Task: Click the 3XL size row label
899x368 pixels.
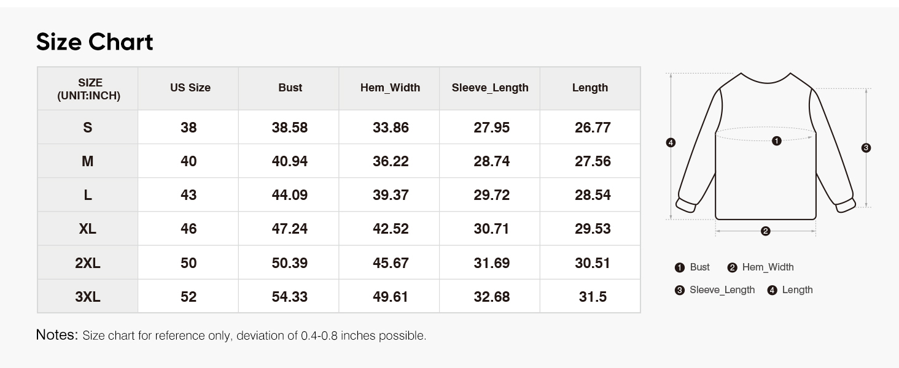Action: (x=88, y=297)
